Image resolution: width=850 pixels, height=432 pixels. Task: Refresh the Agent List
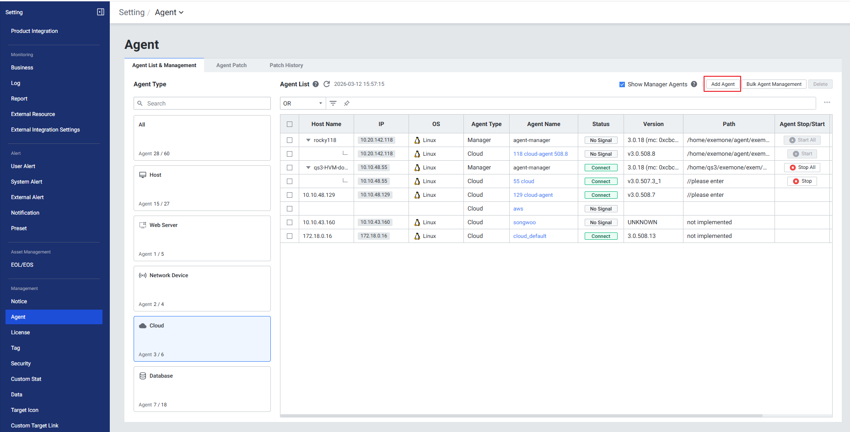pyautogui.click(x=327, y=84)
